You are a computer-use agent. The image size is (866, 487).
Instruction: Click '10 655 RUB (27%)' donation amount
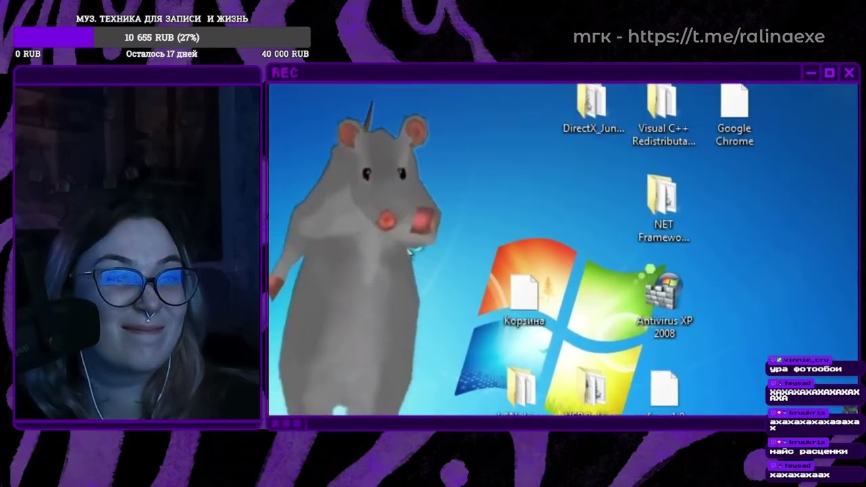point(162,38)
